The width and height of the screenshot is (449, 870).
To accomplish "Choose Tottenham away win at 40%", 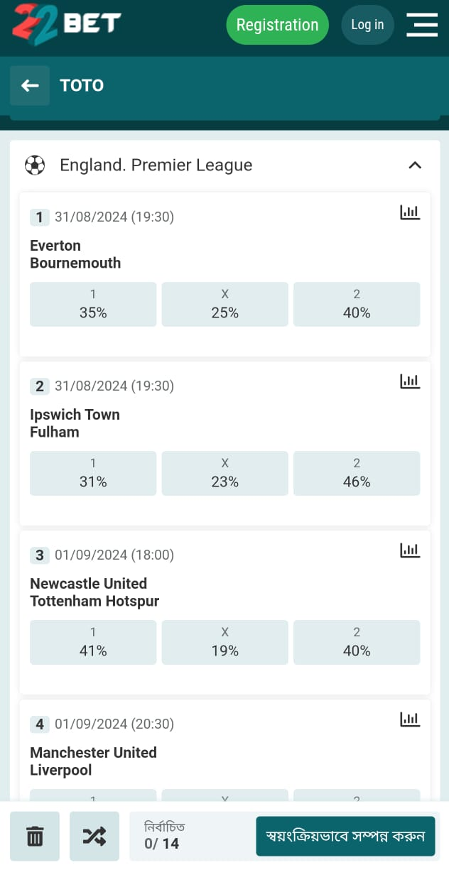I will pyautogui.click(x=357, y=642).
